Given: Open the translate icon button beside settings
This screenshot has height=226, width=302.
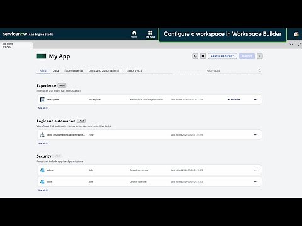Looking at the screenshot, I should pyautogui.click(x=195, y=56).
